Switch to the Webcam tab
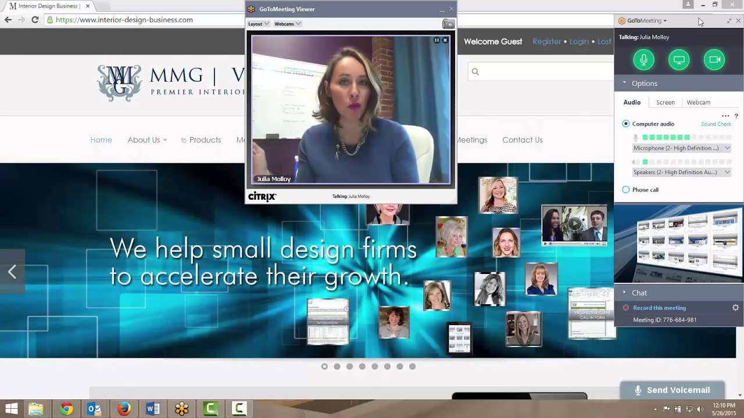 [x=698, y=102]
